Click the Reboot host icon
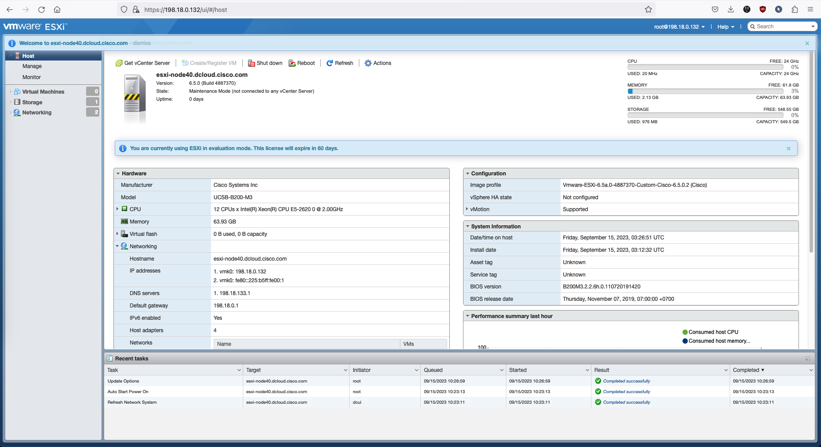Viewport: 821px width, 447px height. click(292, 63)
